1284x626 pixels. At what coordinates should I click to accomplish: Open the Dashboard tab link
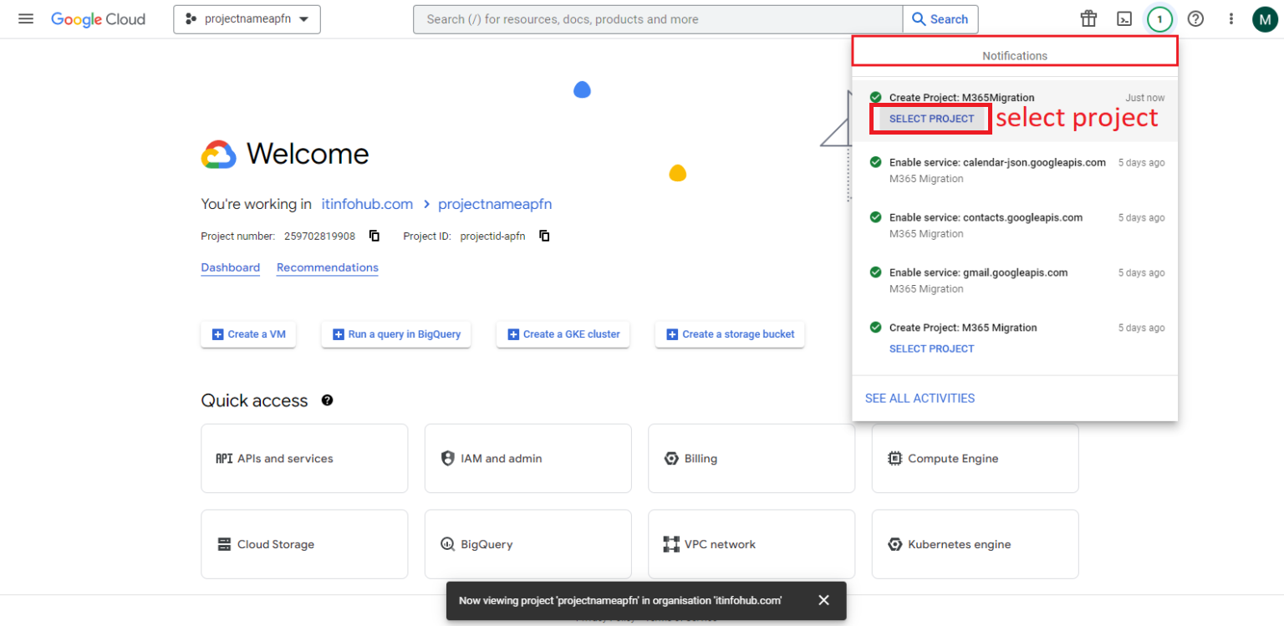[x=230, y=267]
